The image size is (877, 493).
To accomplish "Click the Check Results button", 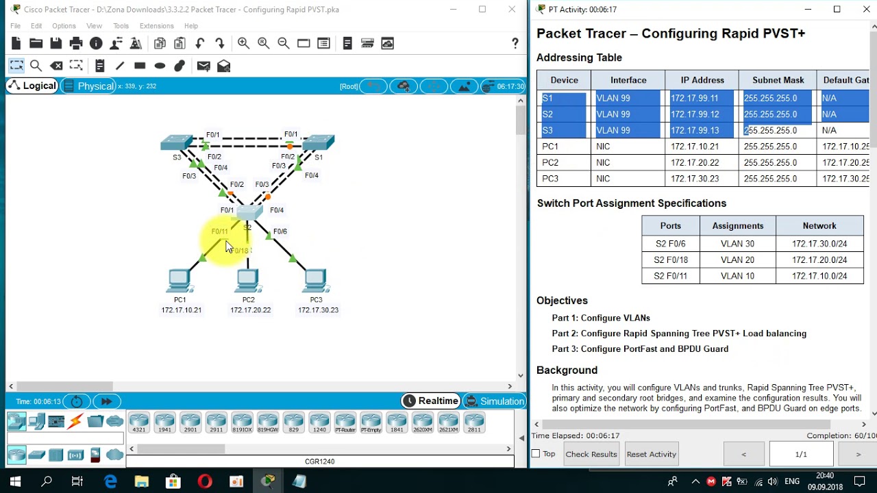I will [x=591, y=454].
